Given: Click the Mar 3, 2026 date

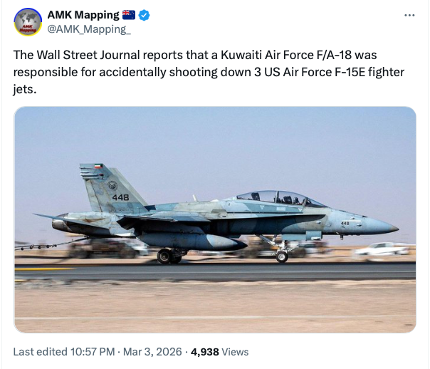Looking at the screenshot, I should pyautogui.click(x=146, y=352).
